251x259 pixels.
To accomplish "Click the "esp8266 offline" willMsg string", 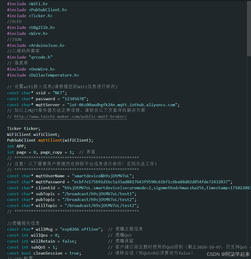I will coord(81,229).
